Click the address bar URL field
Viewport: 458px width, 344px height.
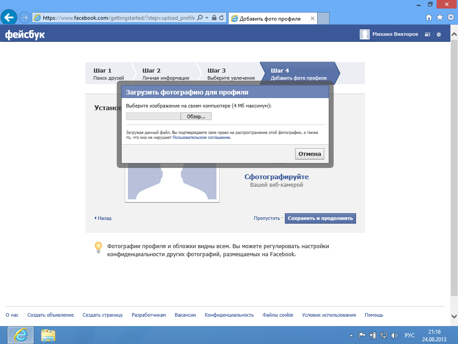click(x=119, y=18)
